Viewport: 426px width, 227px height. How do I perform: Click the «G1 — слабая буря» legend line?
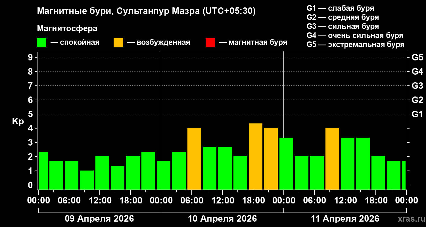coord(340,8)
